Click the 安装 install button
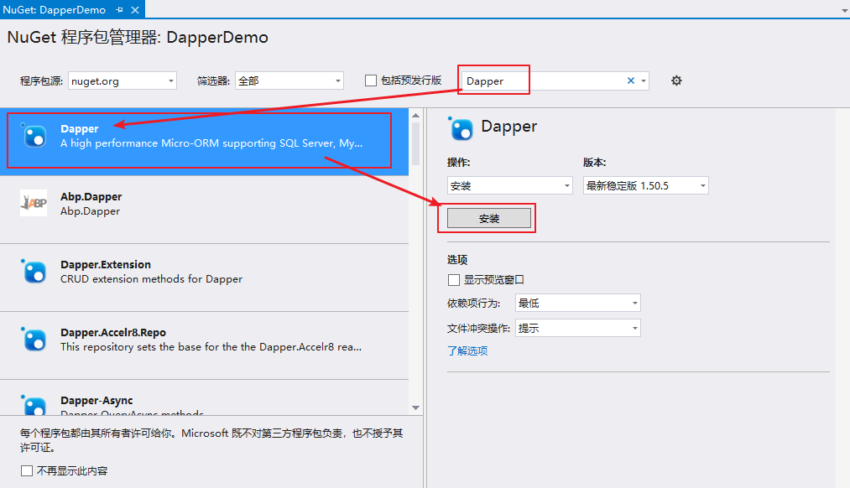This screenshot has height=488, width=850. pos(489,218)
